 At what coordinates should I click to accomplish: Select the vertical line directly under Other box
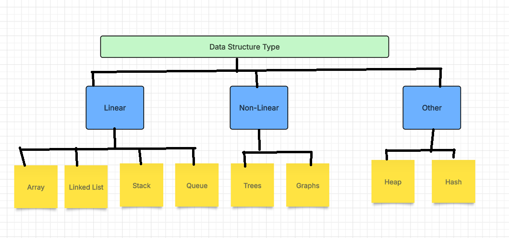pyautogui.click(x=433, y=139)
